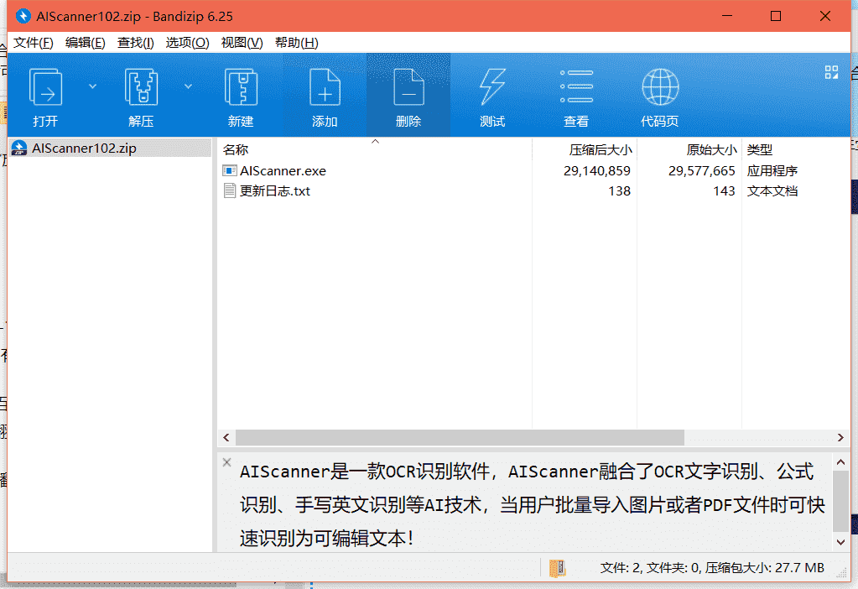Maximize the Bandizip window
This screenshot has height=589, width=858.
click(x=775, y=16)
